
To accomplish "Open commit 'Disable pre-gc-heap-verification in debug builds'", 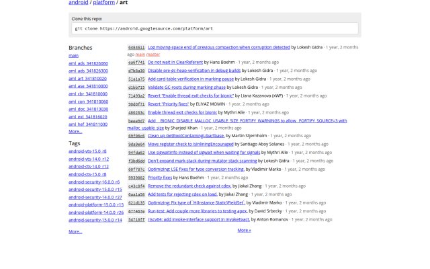I will (194, 71).
